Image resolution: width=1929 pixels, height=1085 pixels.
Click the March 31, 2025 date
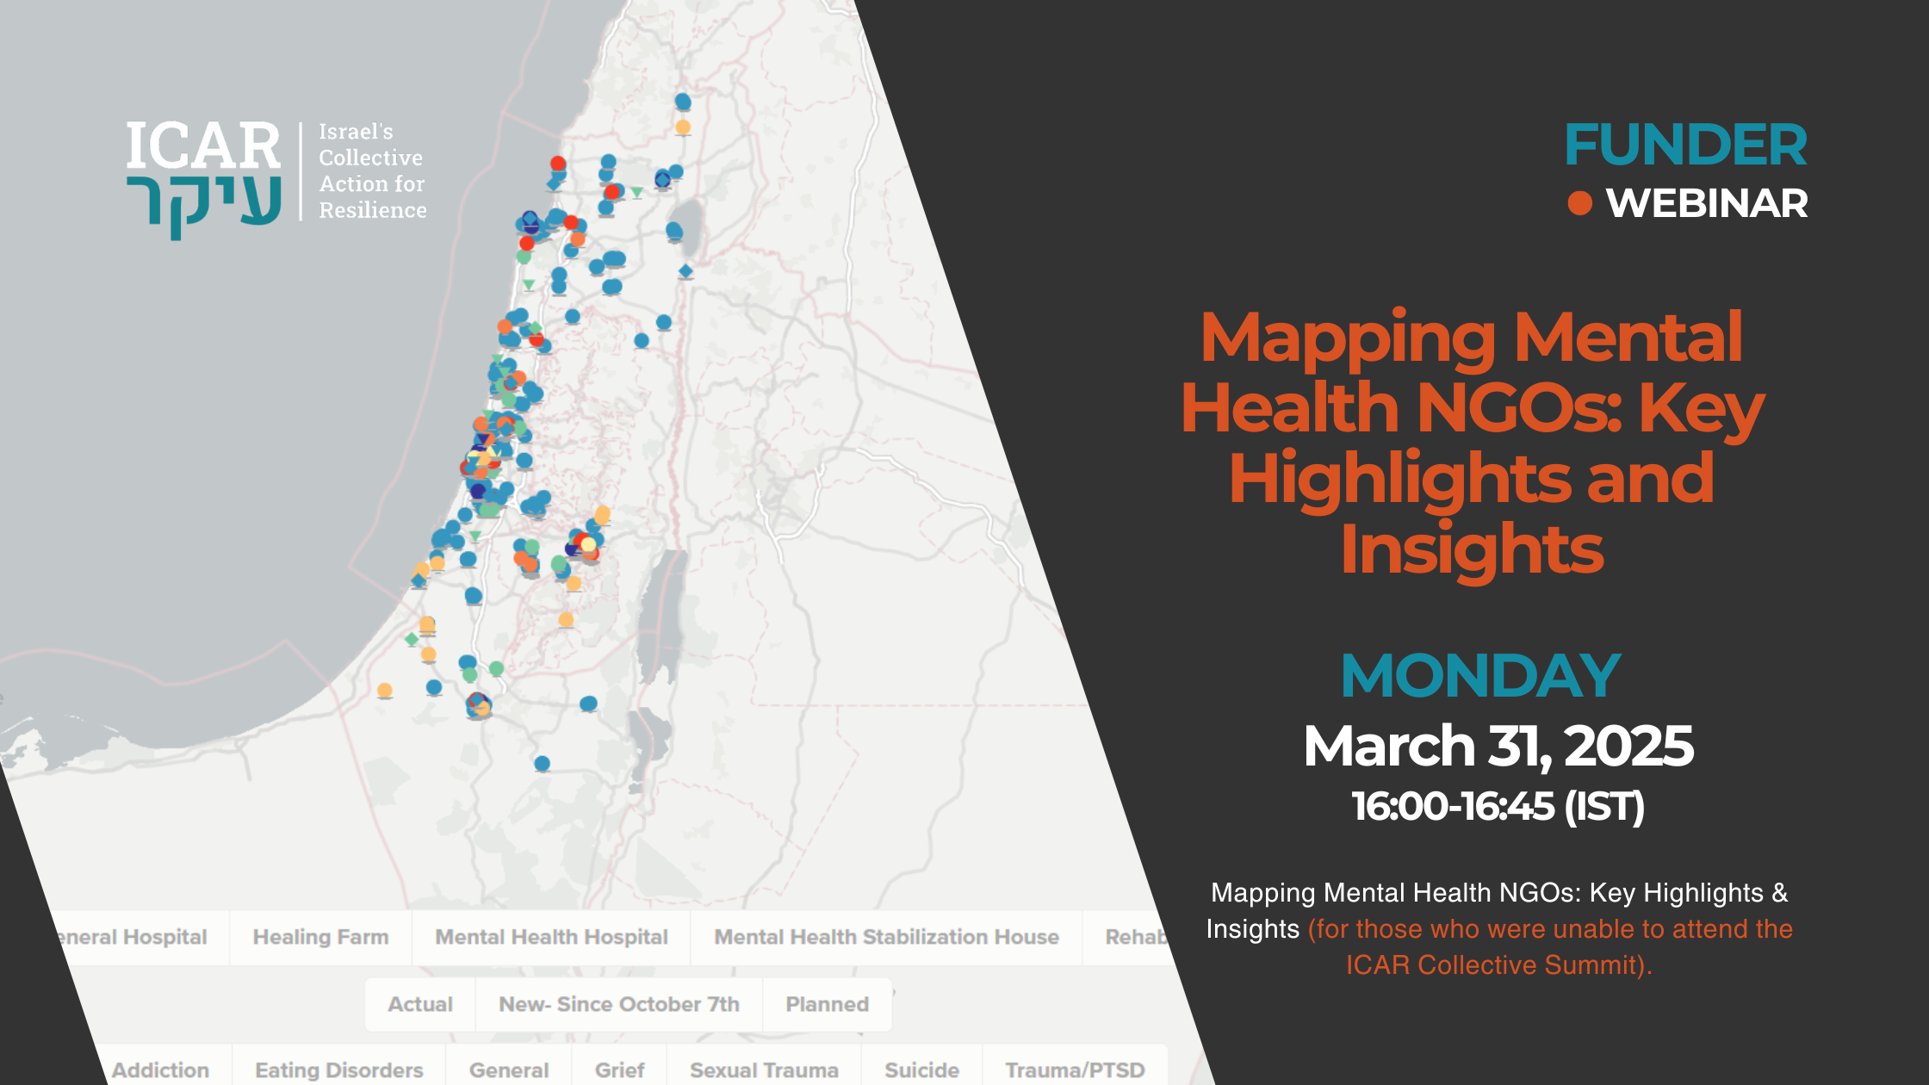pyautogui.click(x=1498, y=745)
